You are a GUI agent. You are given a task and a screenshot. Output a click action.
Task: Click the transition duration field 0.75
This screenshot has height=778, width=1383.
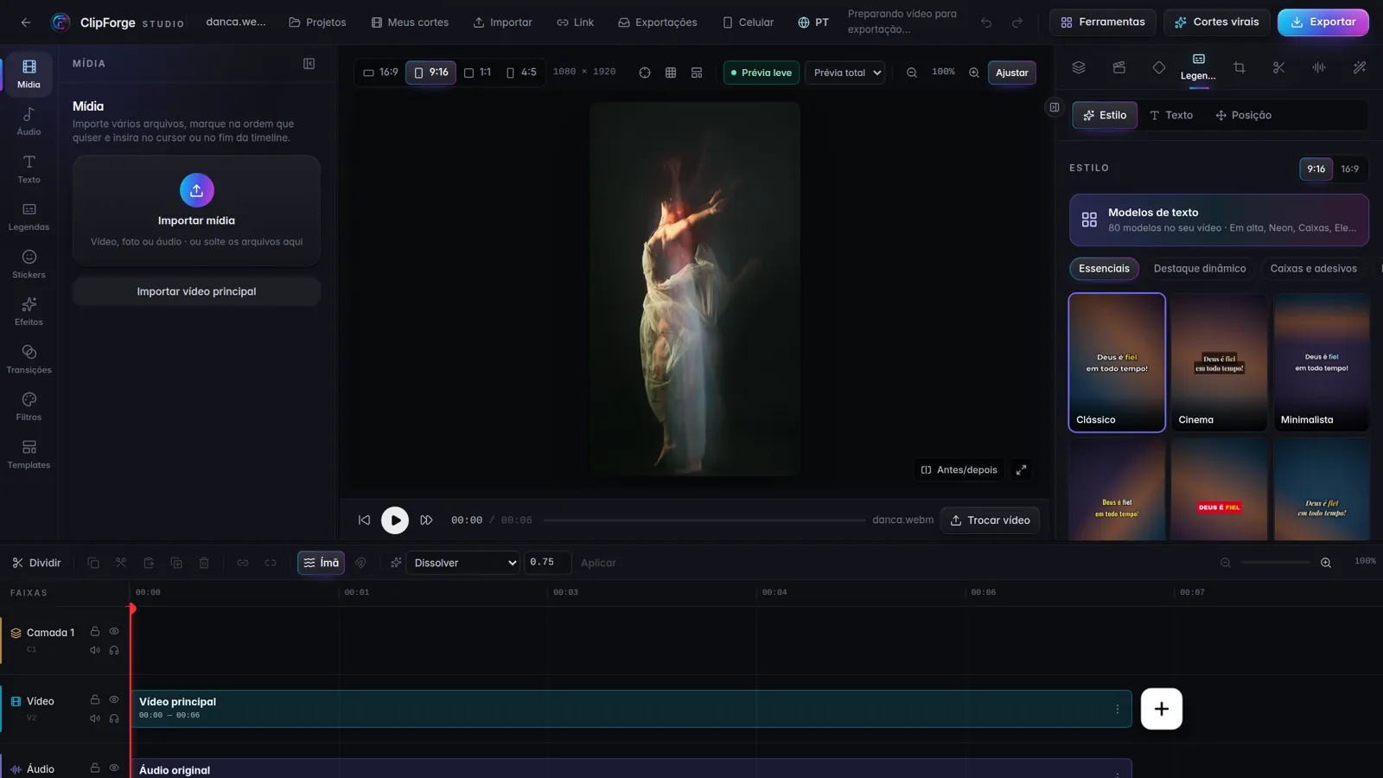547,563
